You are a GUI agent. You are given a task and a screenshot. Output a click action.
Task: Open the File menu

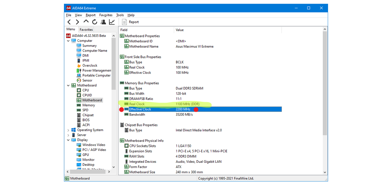[69, 15]
